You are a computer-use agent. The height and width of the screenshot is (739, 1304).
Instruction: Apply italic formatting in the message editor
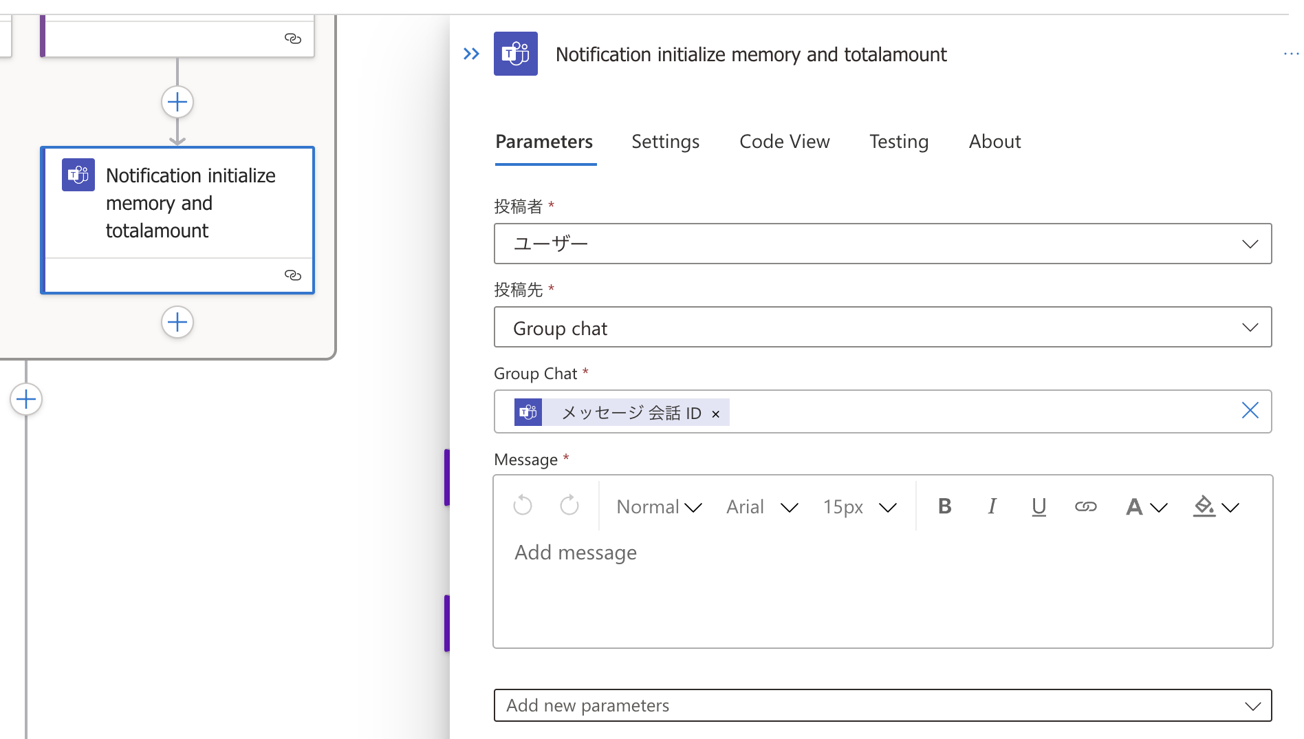coord(992,506)
